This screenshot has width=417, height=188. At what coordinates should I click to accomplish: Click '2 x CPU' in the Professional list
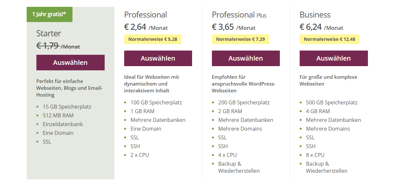[139, 155]
